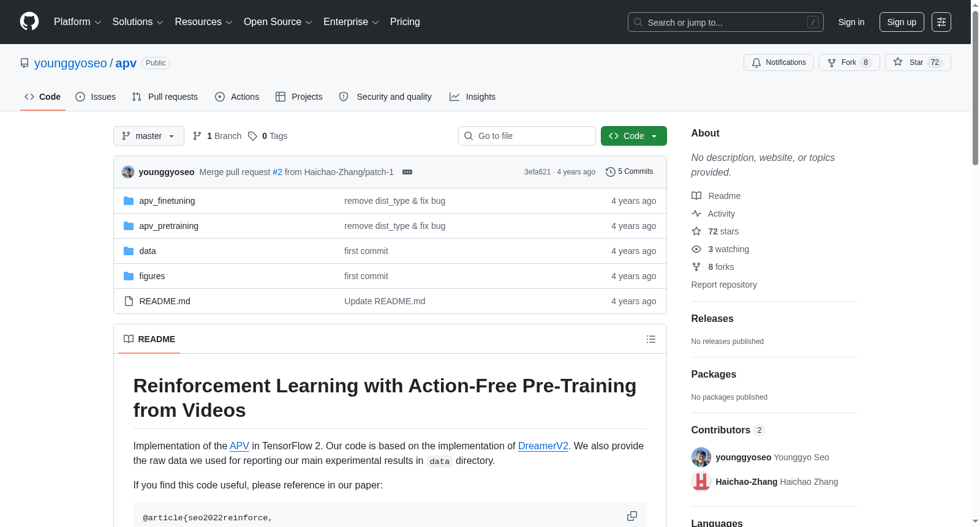
Task: Expand the commit message ellipsis
Action: (407, 172)
